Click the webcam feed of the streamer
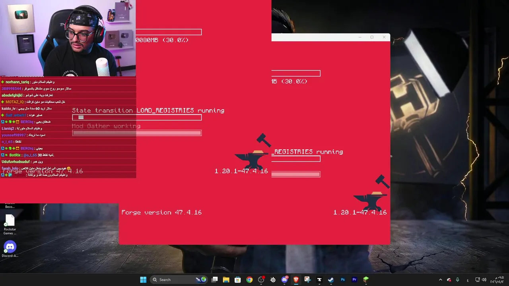The image size is (509, 286). tap(68, 38)
